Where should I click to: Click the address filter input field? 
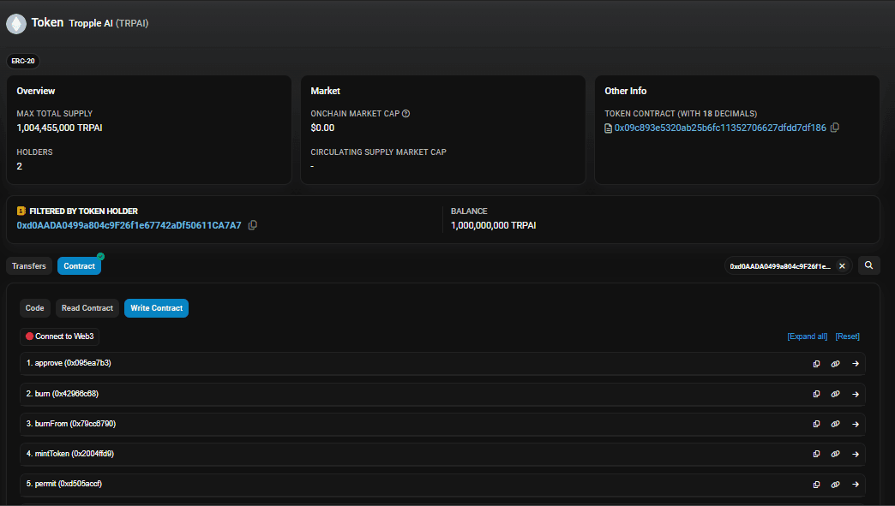click(780, 266)
